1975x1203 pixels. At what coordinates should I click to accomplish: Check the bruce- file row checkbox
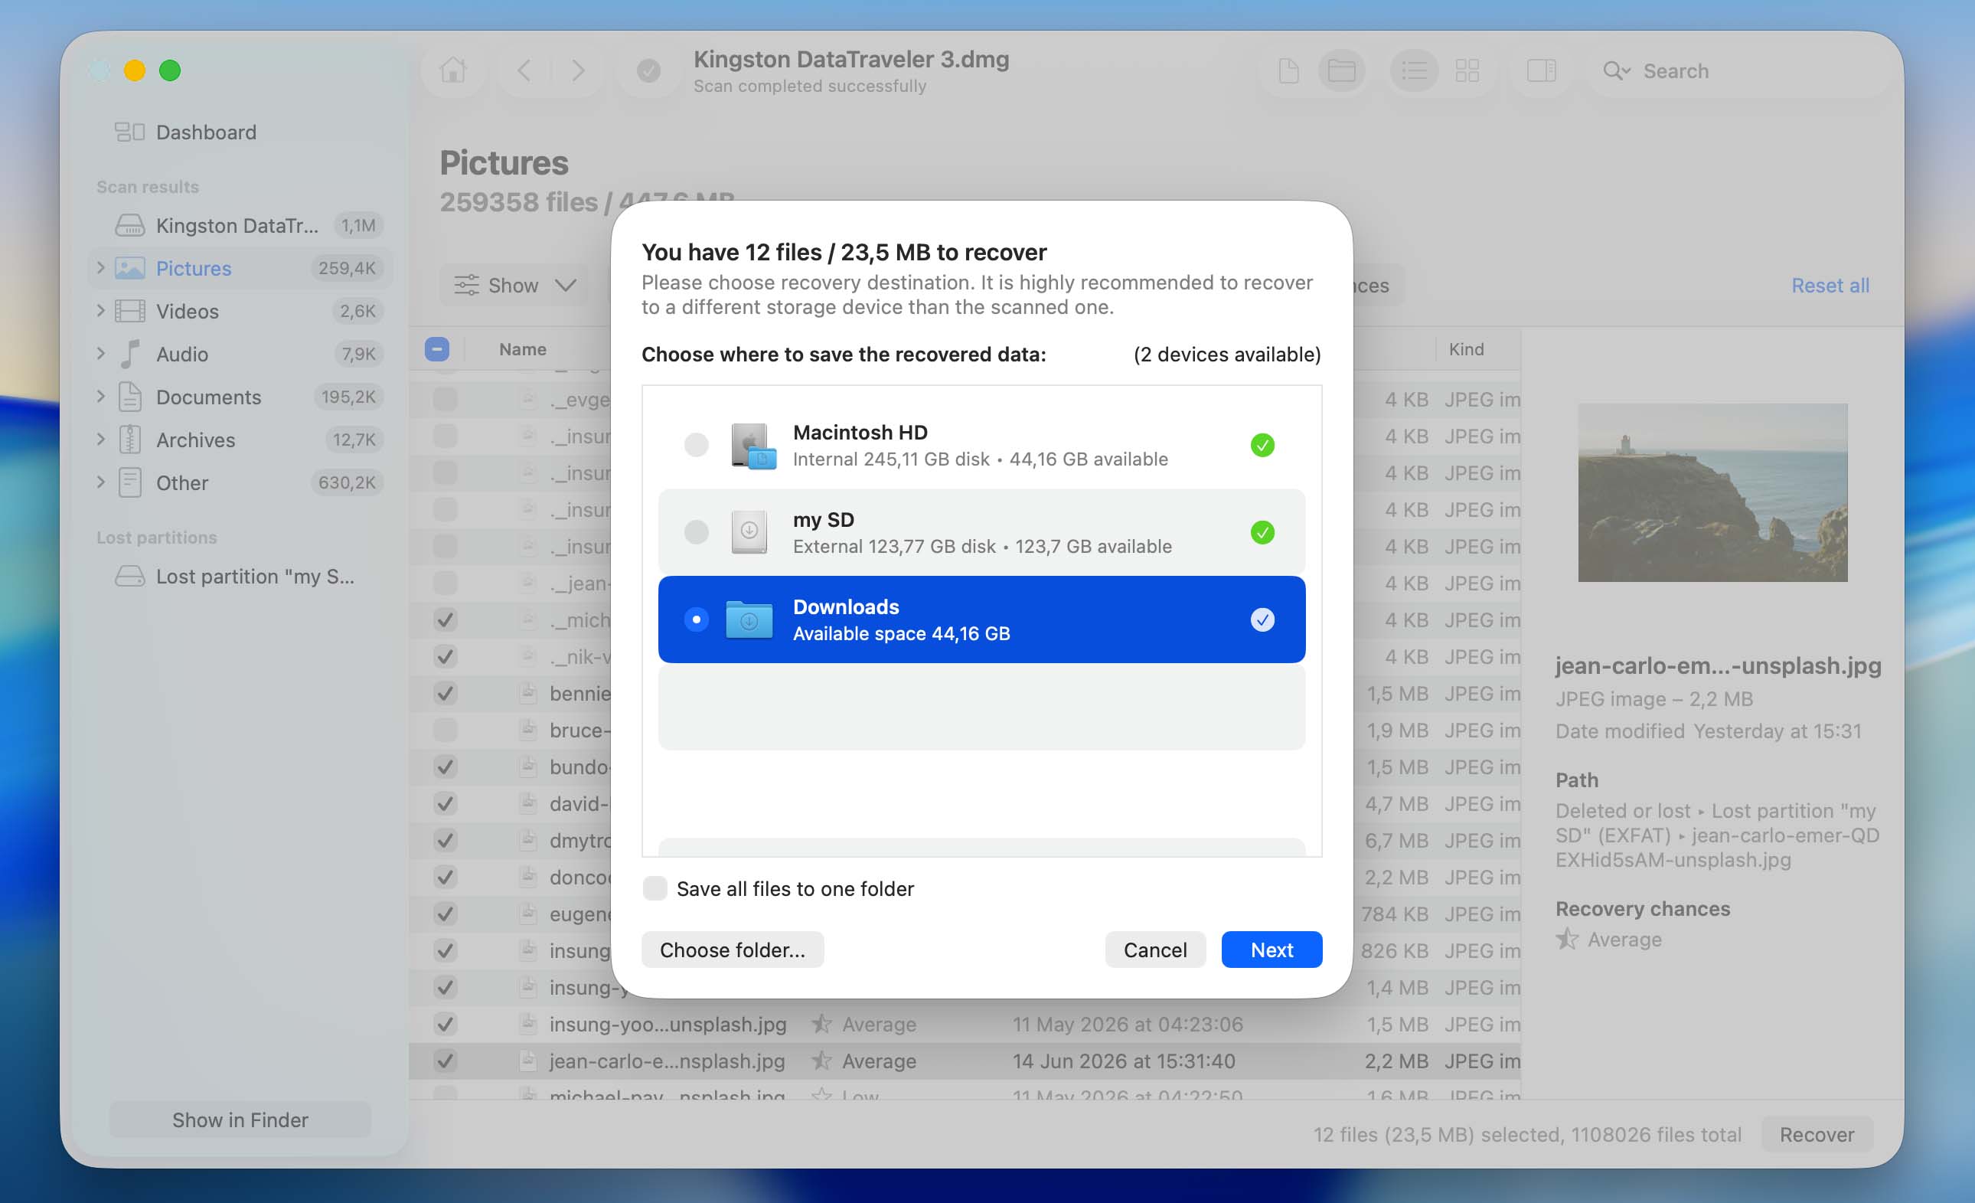coord(445,730)
